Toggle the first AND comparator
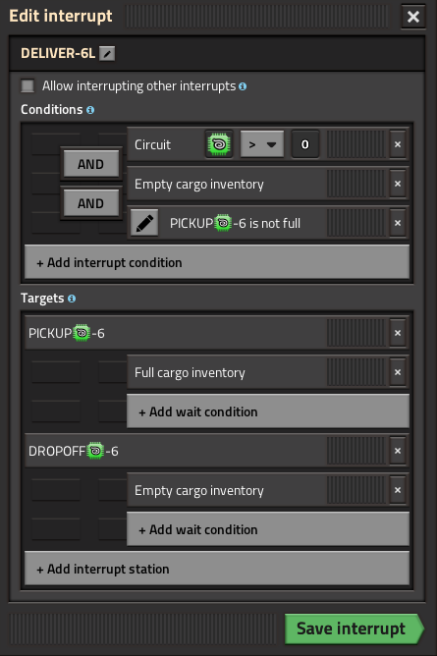 90,164
